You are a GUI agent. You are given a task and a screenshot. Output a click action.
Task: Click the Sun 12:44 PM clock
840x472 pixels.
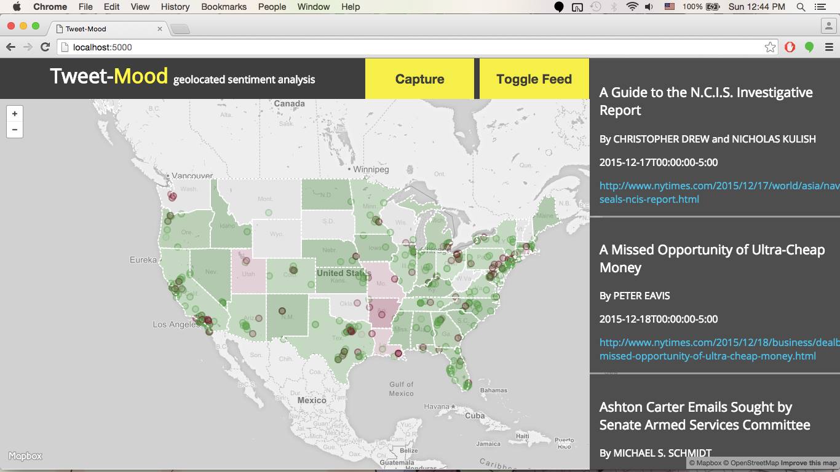point(756,7)
